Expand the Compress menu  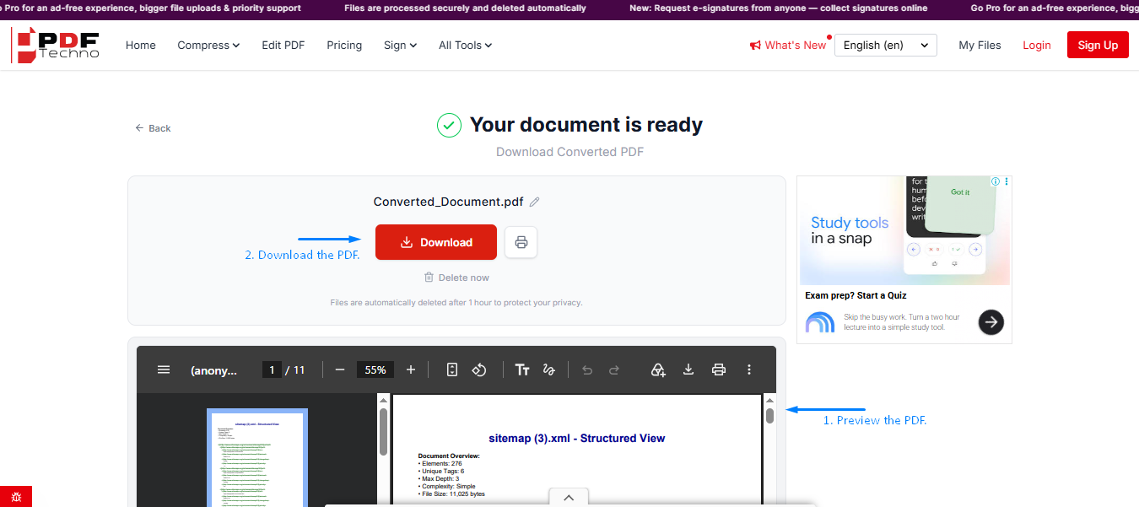(208, 46)
